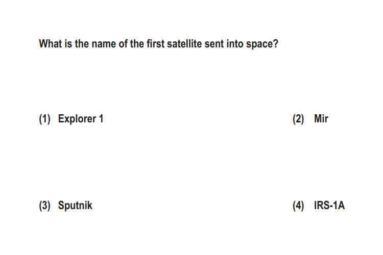
Task: Click the digit "1" after Explorer
Action: [101, 119]
